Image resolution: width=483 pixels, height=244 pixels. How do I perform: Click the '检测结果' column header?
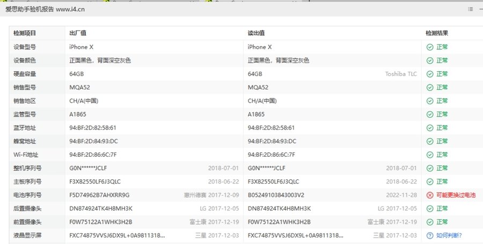coord(437,33)
